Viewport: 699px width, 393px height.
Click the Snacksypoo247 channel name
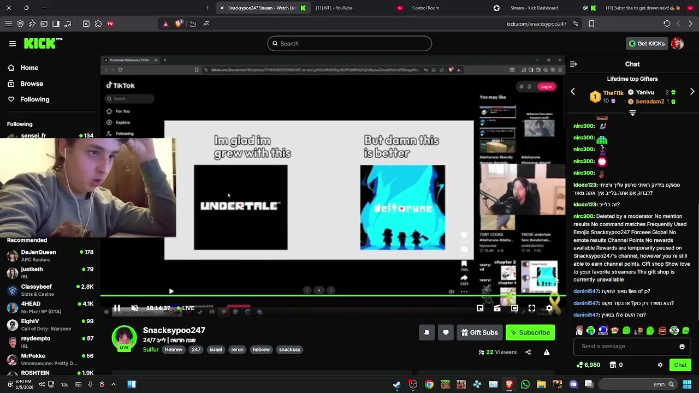tap(174, 330)
